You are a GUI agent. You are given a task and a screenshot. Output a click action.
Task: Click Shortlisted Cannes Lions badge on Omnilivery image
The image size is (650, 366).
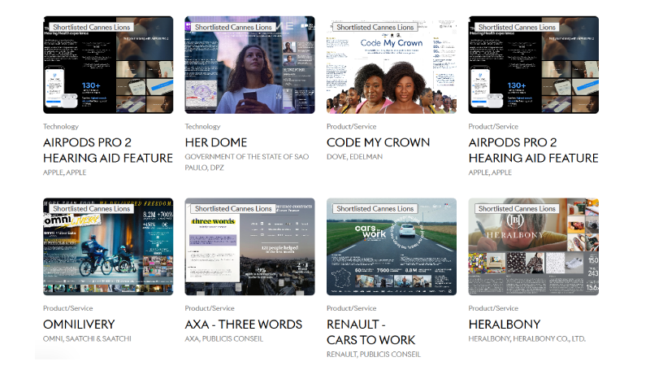pyautogui.click(x=91, y=209)
